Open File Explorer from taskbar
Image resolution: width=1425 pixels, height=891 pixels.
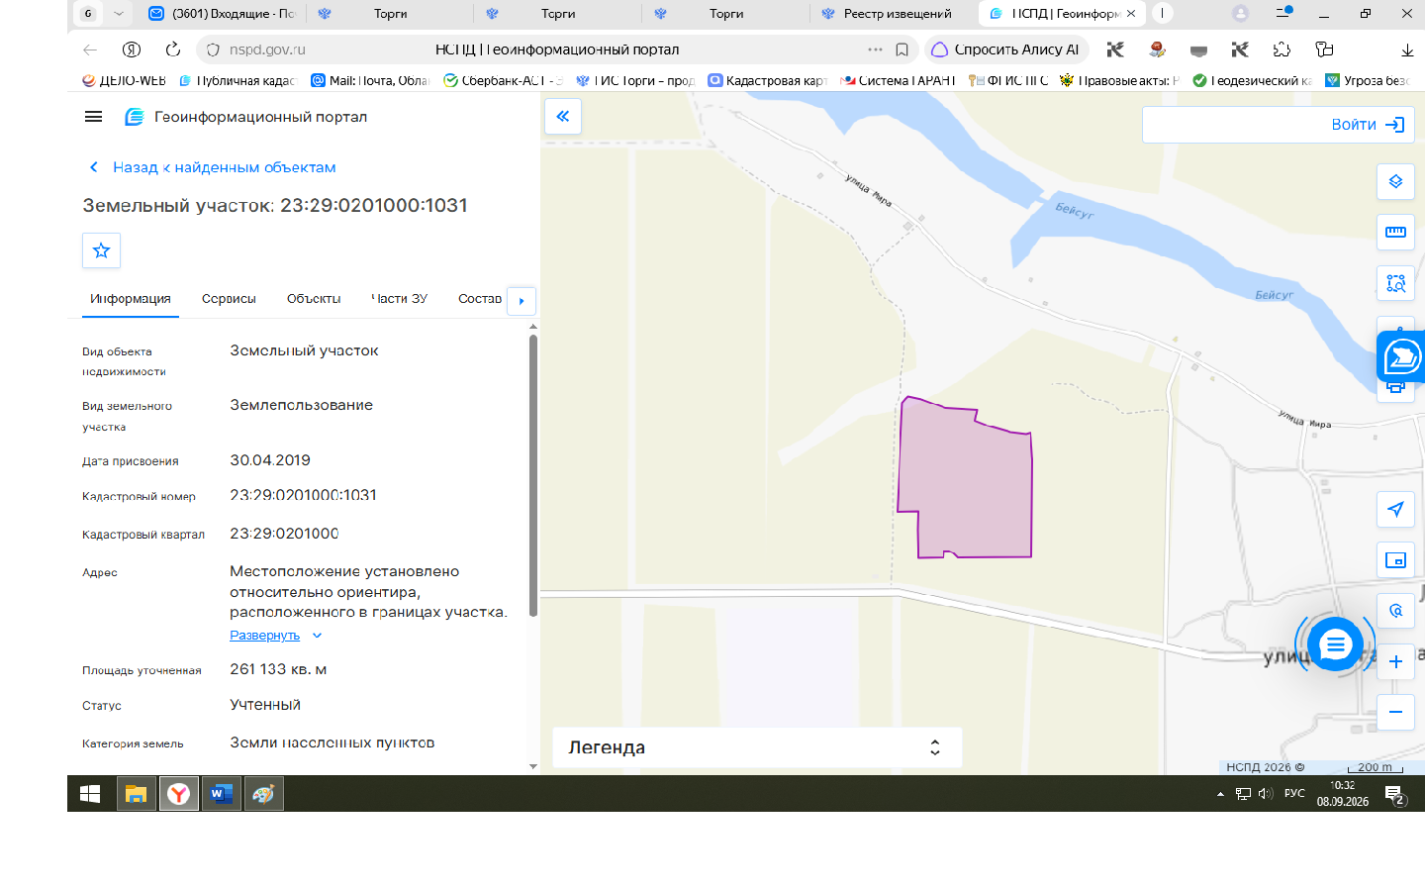136,794
